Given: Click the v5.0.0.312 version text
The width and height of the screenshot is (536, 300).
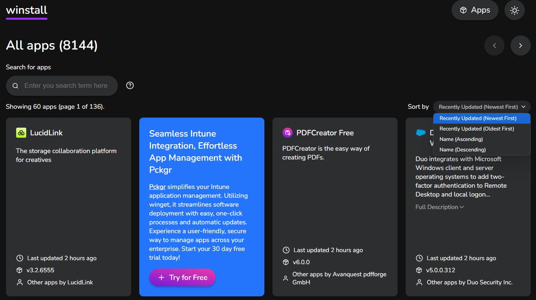Looking at the screenshot, I should (441, 270).
